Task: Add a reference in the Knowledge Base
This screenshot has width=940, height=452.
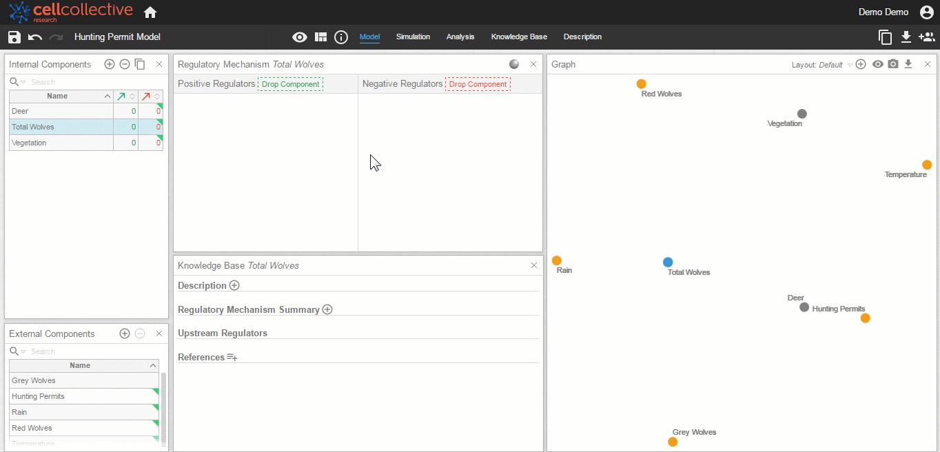Action: [232, 357]
